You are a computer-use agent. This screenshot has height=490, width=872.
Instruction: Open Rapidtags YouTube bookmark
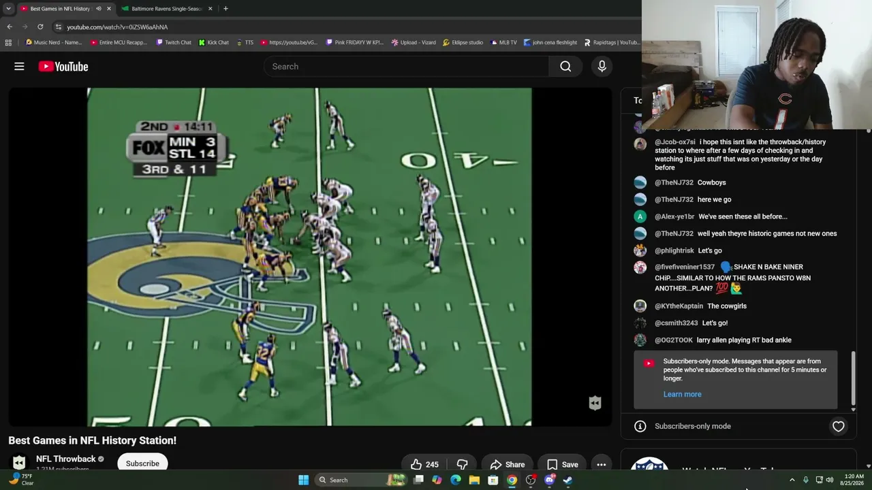[612, 42]
